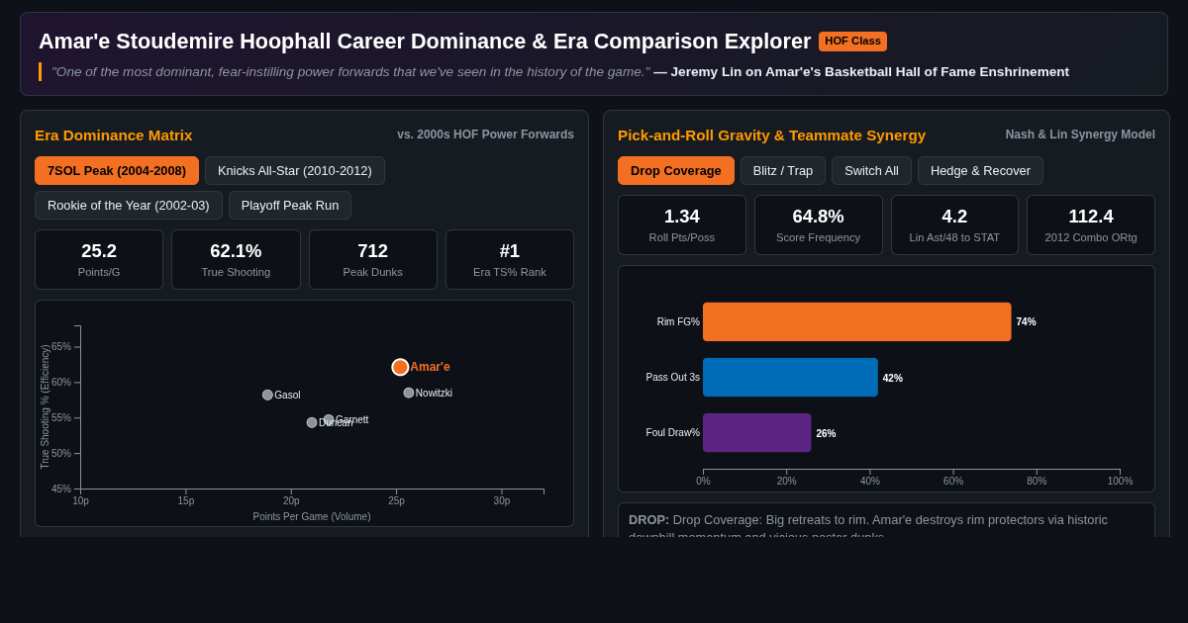
Task: Click the Garnett scatter dot
Action: (x=329, y=419)
